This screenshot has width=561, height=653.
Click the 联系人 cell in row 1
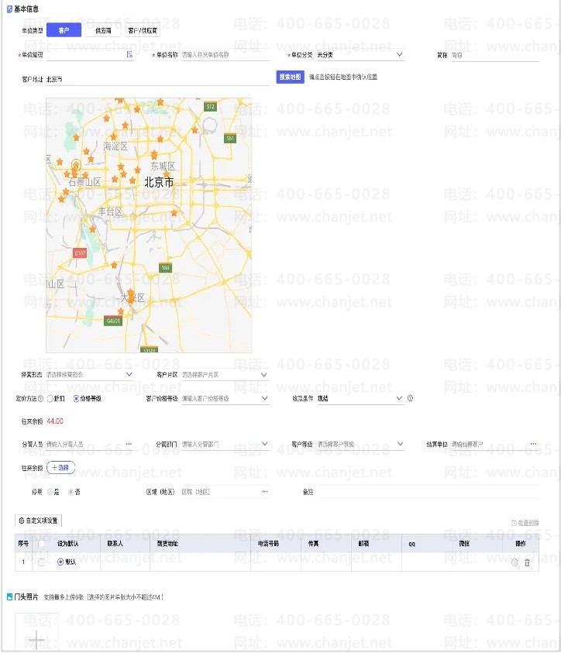point(126,562)
